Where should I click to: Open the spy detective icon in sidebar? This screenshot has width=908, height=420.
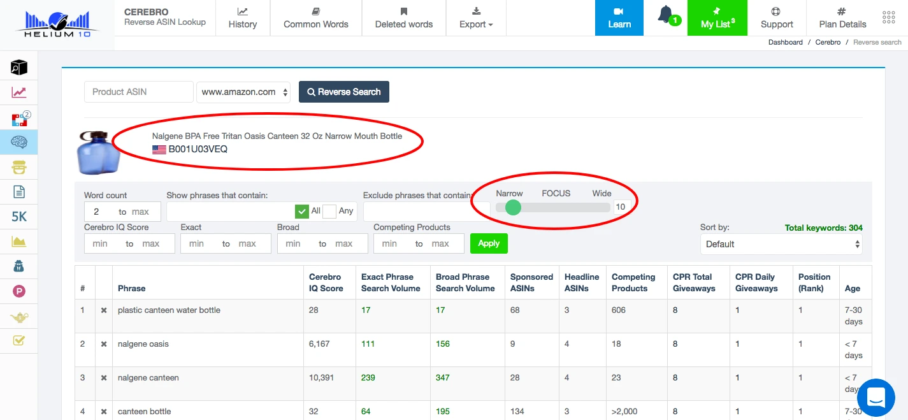point(19,266)
